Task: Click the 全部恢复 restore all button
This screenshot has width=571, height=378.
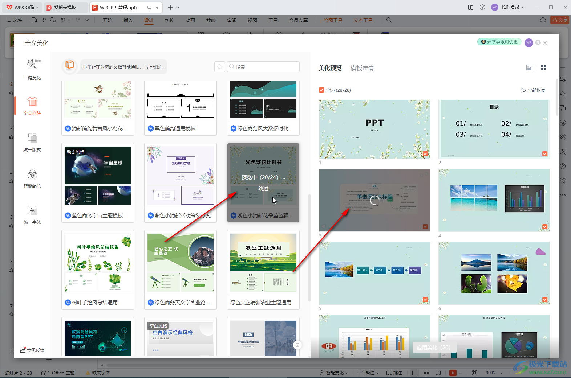Action: (533, 90)
